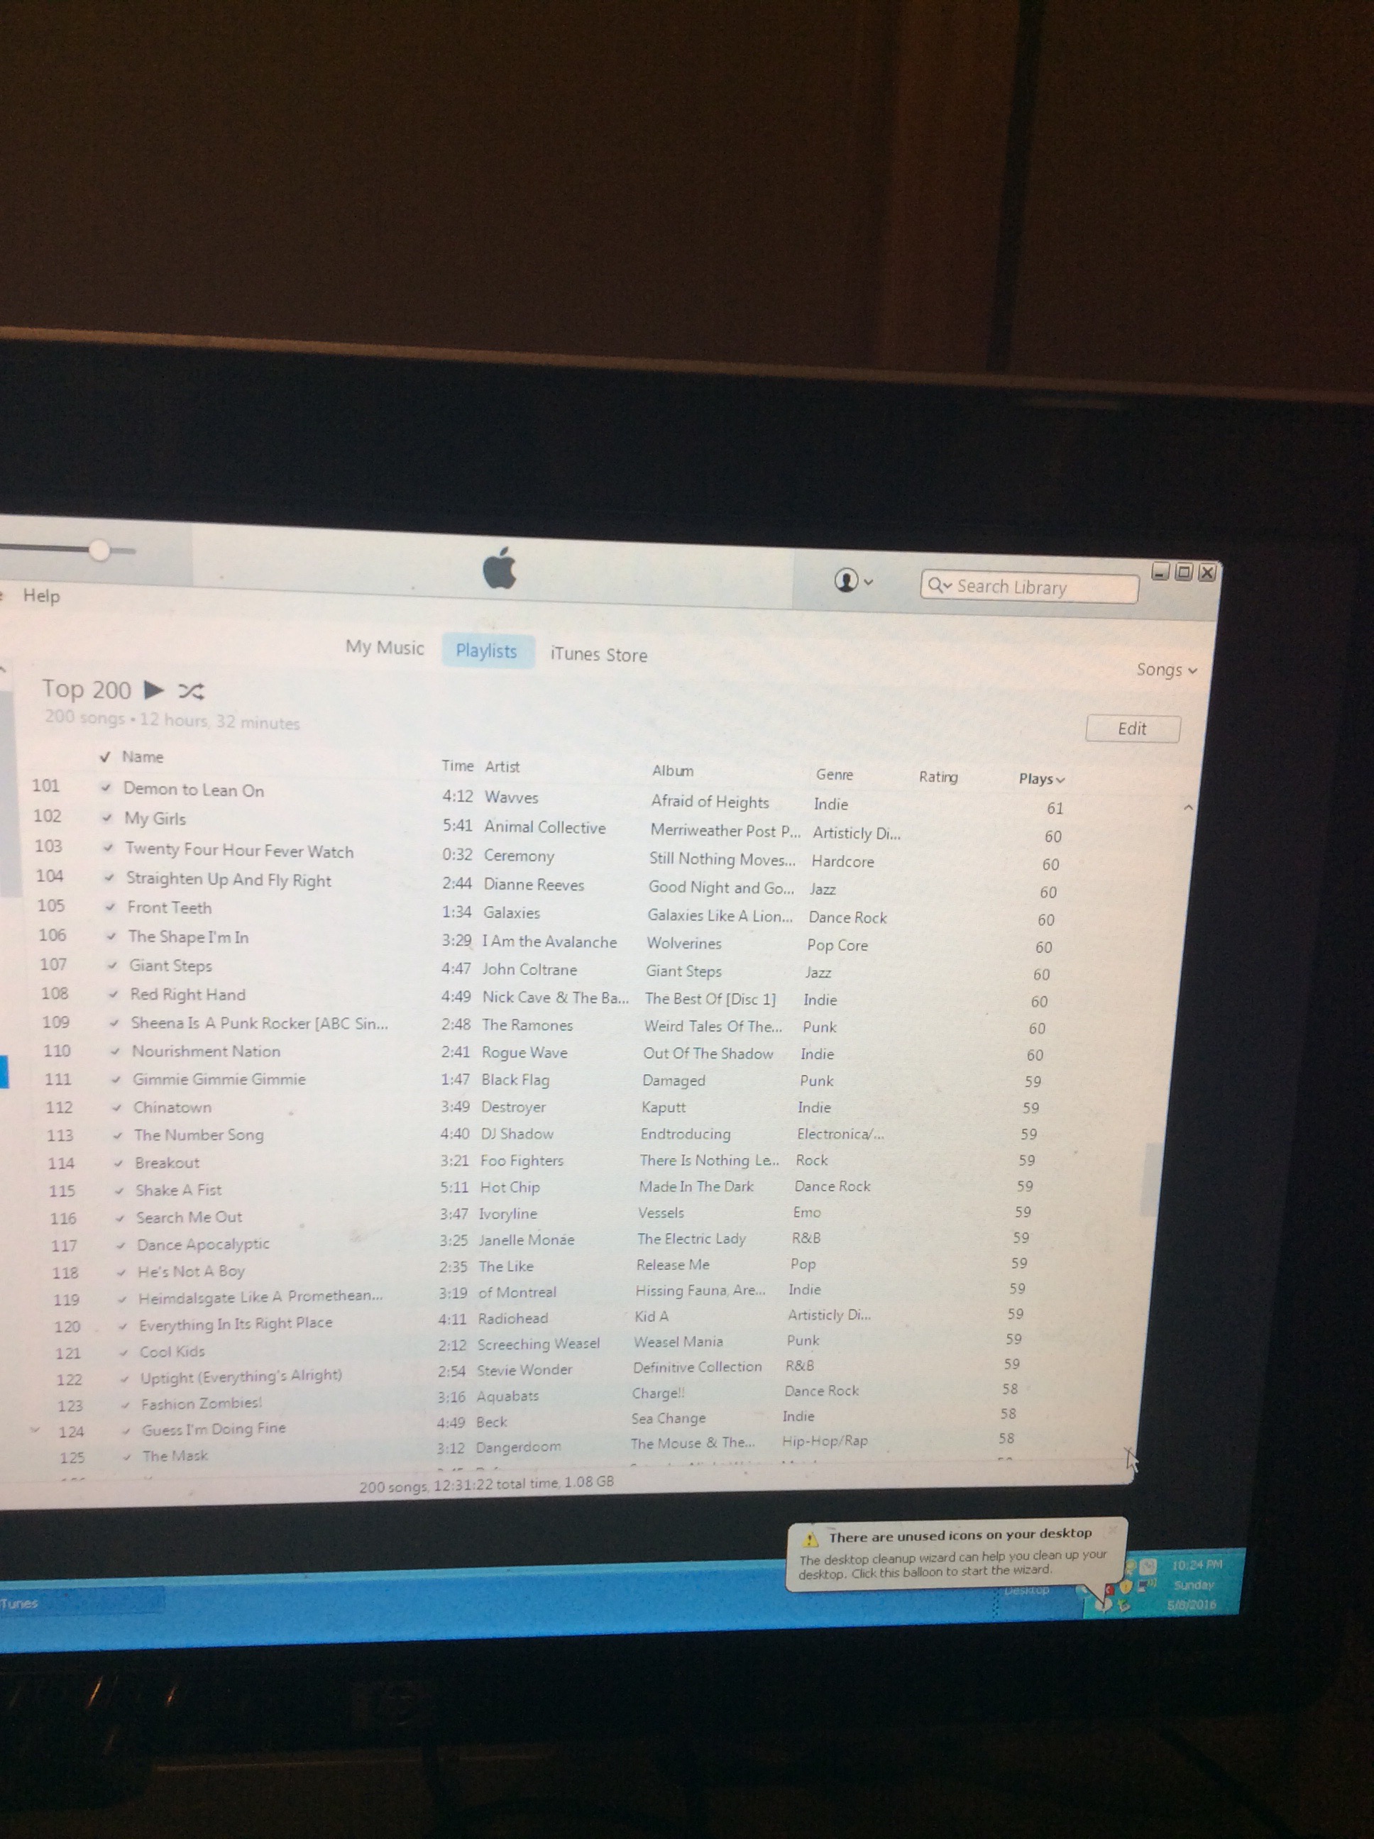
Task: Switch to the My Music tab
Action: pyautogui.click(x=384, y=648)
